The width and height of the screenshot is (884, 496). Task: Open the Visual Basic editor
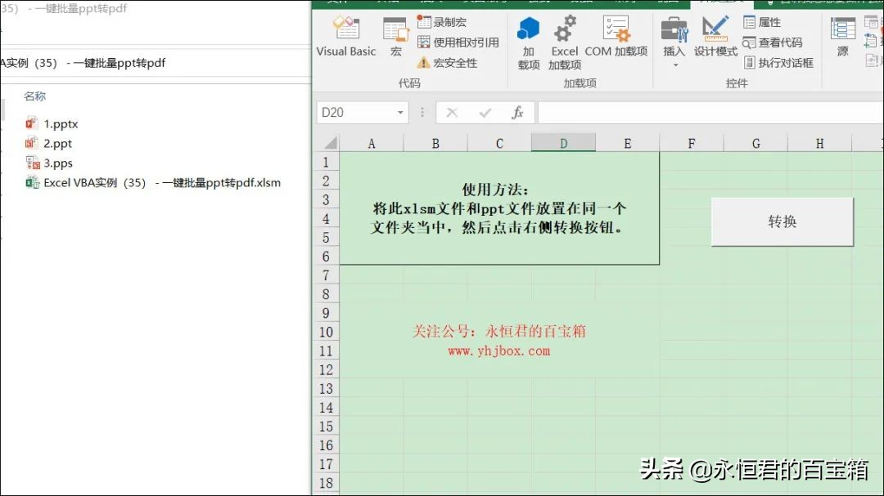coord(345,37)
